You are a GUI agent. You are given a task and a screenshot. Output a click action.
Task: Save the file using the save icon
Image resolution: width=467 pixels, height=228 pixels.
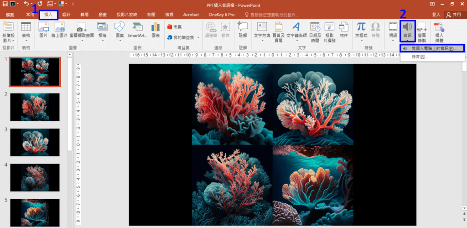coord(5,4)
